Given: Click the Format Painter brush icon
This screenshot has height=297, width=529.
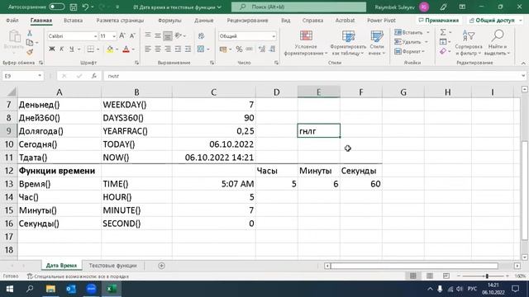Looking at the screenshot, I should (30, 52).
